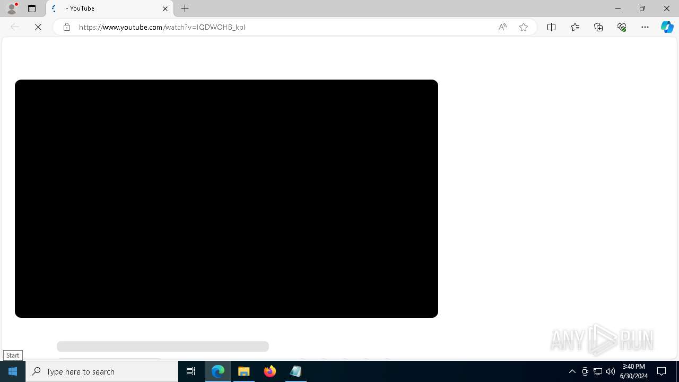This screenshot has width=679, height=382.
Task: Open the Meet Now tray icon
Action: (x=585, y=371)
